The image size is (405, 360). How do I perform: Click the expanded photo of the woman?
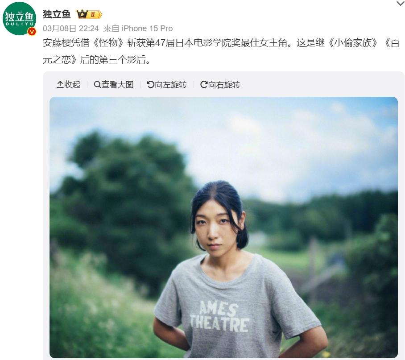(x=223, y=227)
